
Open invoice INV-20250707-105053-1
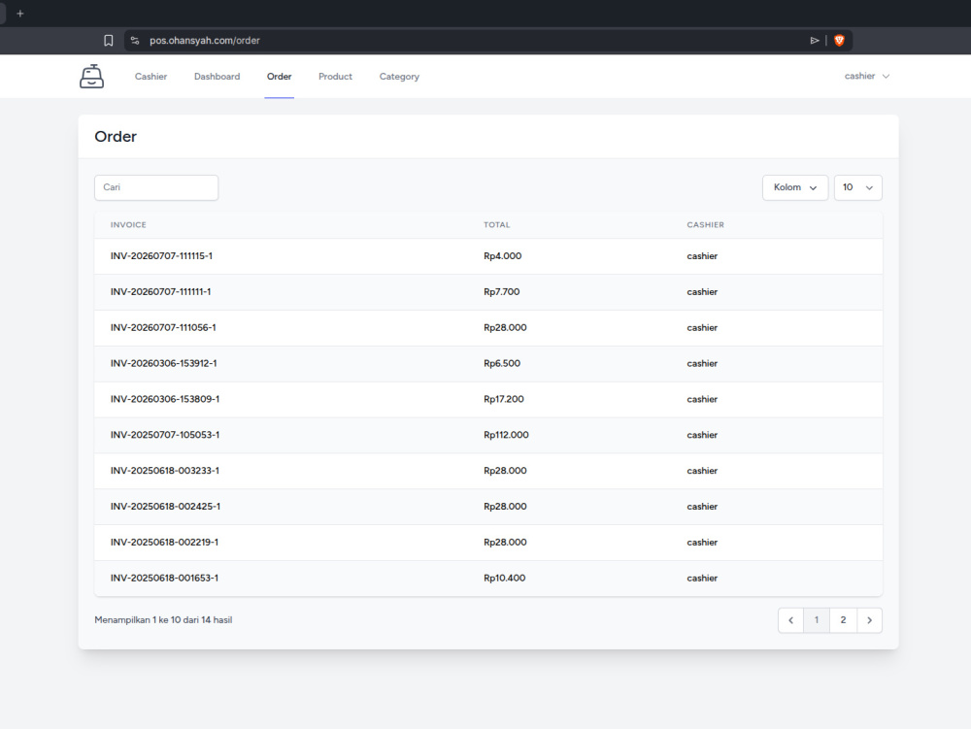[165, 435]
